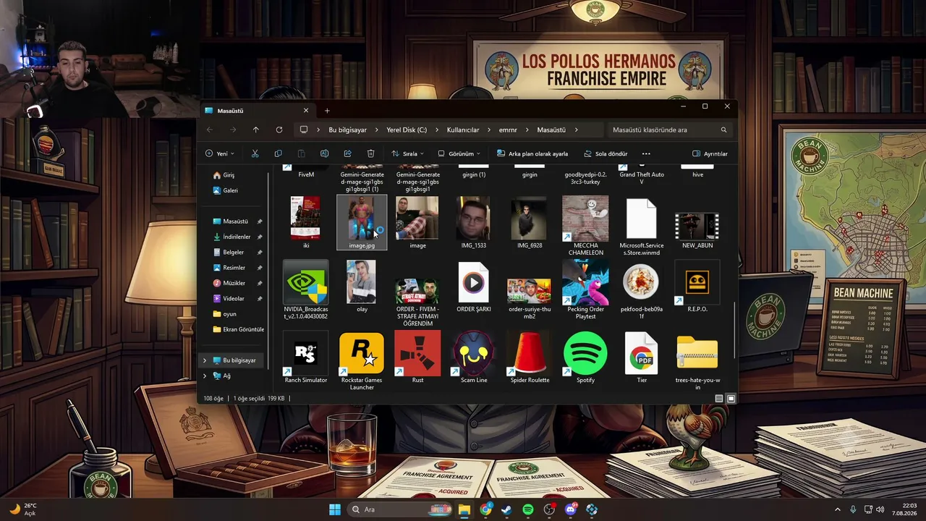Unpin İndirilenler from quick access
Screen dimensions: 926x521
tap(259, 237)
